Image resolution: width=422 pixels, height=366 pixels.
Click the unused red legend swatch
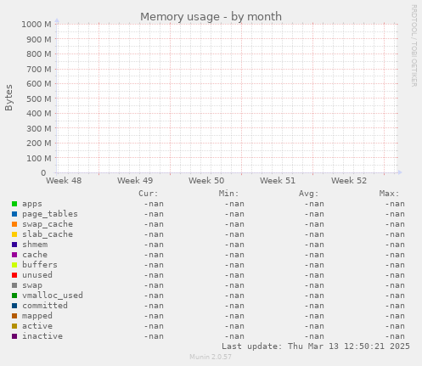coord(14,275)
